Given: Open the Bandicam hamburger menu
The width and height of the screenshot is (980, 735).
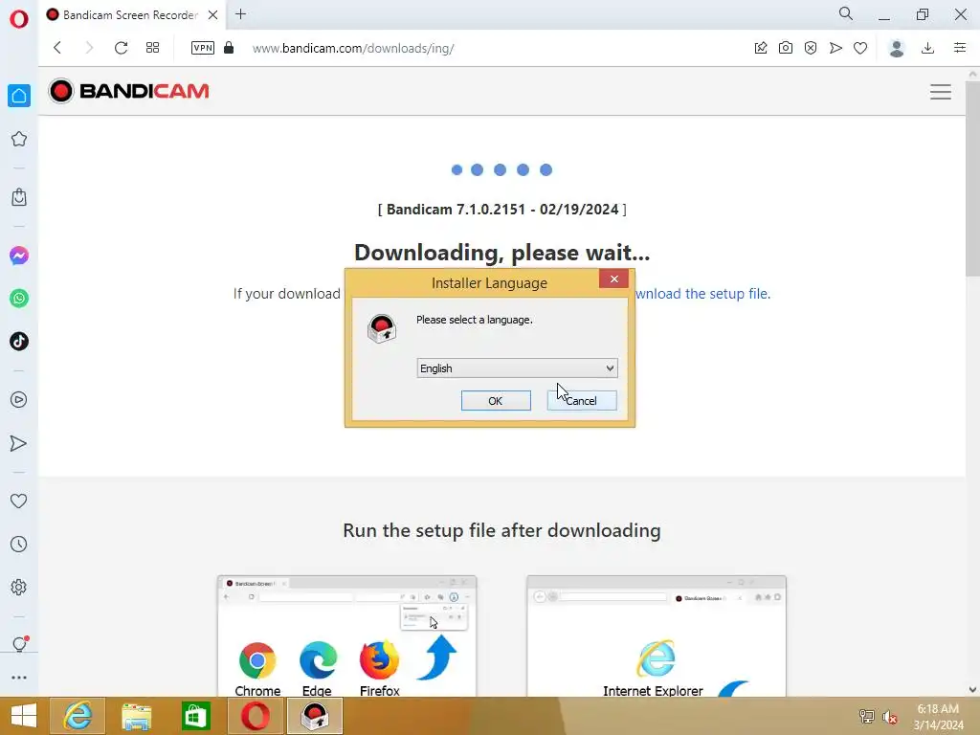Looking at the screenshot, I should (x=941, y=92).
